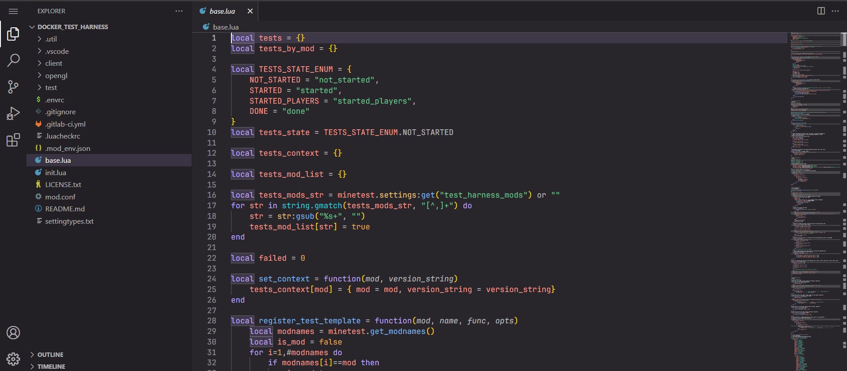Screen dimensions: 847x371
Task: Open the Explorer view in activity bar
Action: click(x=13, y=34)
